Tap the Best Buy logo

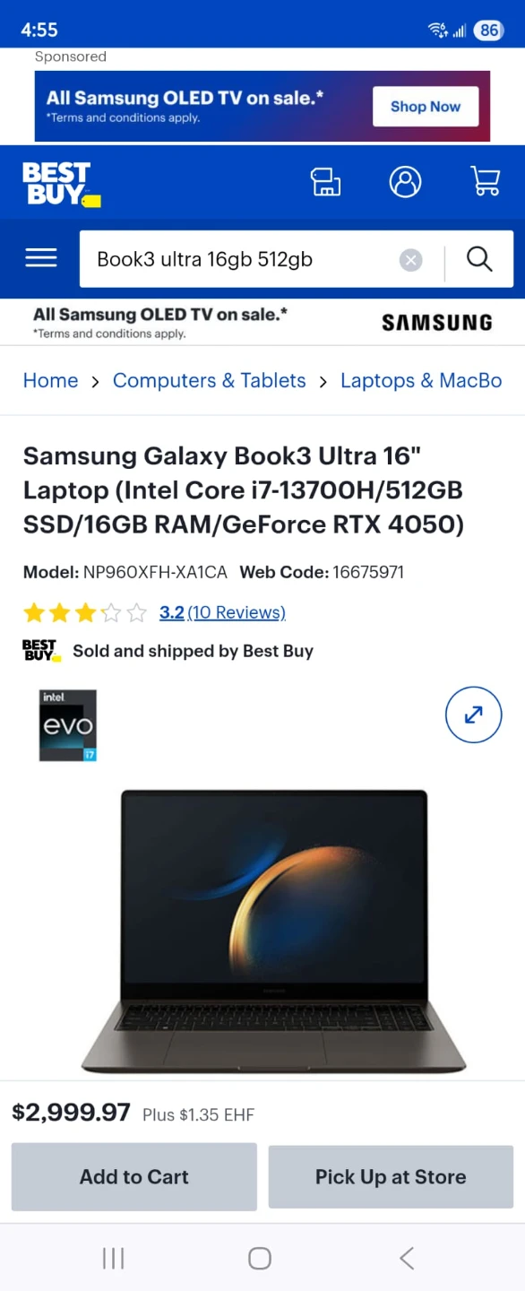(61, 184)
